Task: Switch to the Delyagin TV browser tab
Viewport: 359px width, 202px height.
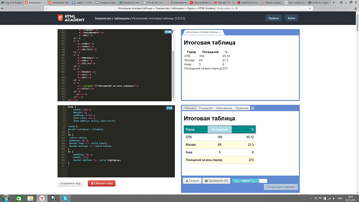Action: pyautogui.click(x=224, y=3)
